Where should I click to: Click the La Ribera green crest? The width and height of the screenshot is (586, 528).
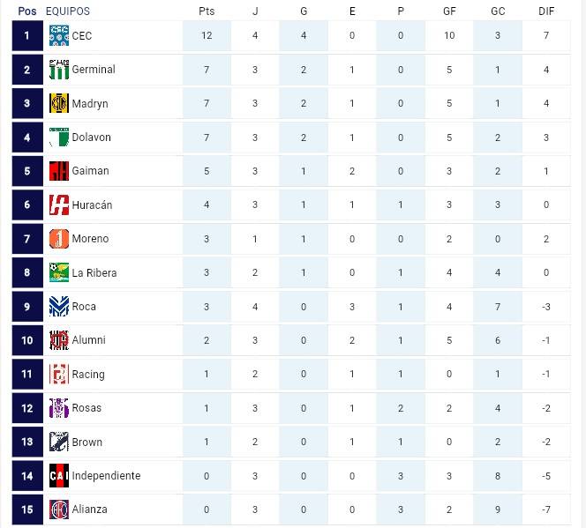59,272
